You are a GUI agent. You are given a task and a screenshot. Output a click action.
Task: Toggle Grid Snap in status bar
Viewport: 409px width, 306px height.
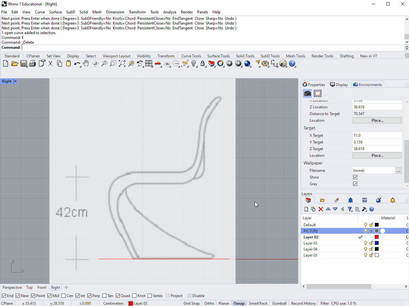pyautogui.click(x=191, y=303)
